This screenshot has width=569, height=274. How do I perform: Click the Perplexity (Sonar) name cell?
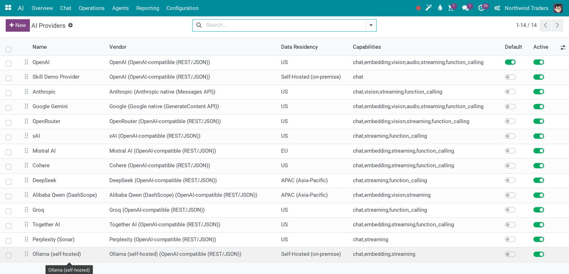pos(53,239)
